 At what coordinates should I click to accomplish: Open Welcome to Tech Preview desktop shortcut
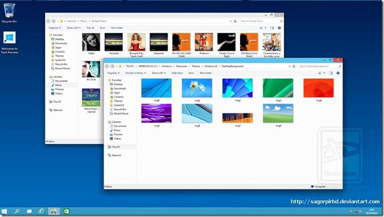click(x=9, y=42)
